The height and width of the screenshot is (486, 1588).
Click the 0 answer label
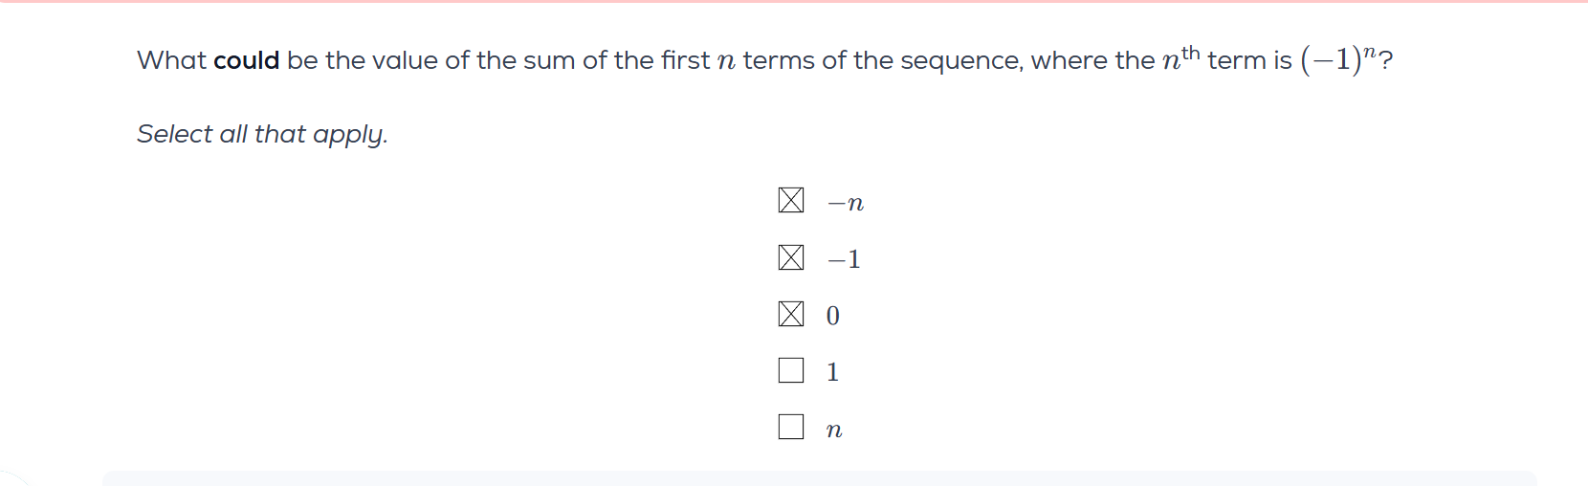click(832, 316)
